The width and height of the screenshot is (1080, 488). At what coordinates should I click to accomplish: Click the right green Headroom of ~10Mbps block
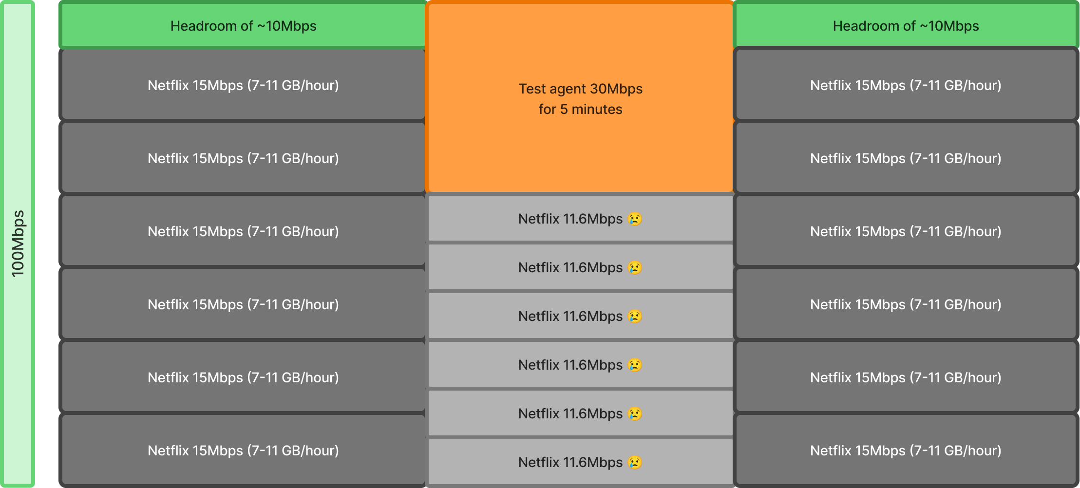[x=905, y=25]
